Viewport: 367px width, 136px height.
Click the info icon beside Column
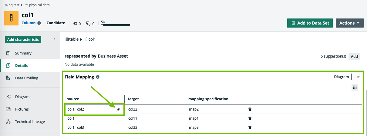tap(39, 23)
